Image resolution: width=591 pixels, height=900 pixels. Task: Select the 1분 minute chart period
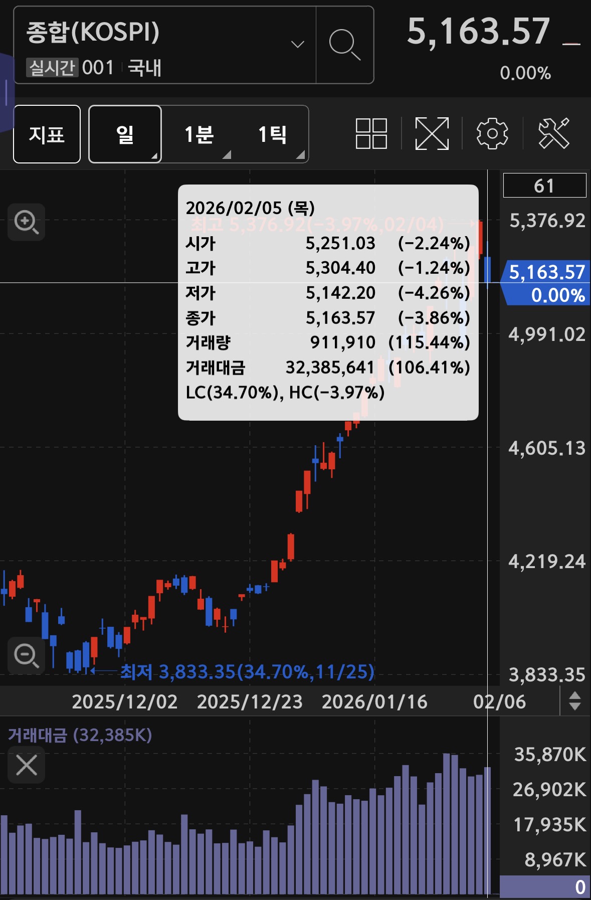click(x=199, y=134)
